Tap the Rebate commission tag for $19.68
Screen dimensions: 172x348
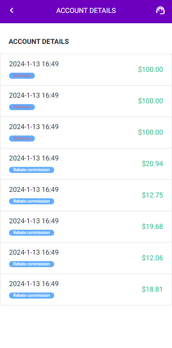[31, 233]
